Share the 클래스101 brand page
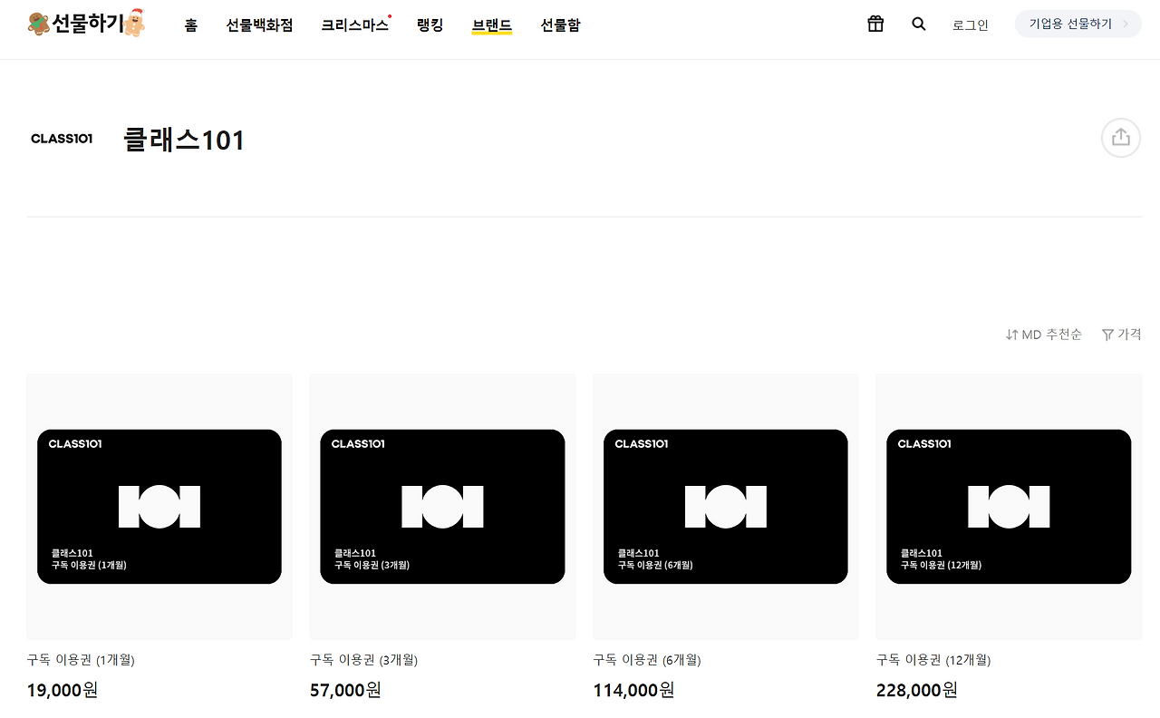The width and height of the screenshot is (1160, 718). pos(1121,138)
